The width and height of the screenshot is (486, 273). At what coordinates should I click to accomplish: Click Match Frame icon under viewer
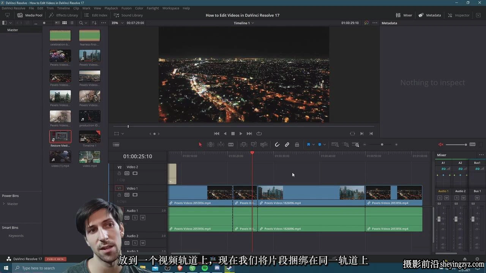[352, 133]
